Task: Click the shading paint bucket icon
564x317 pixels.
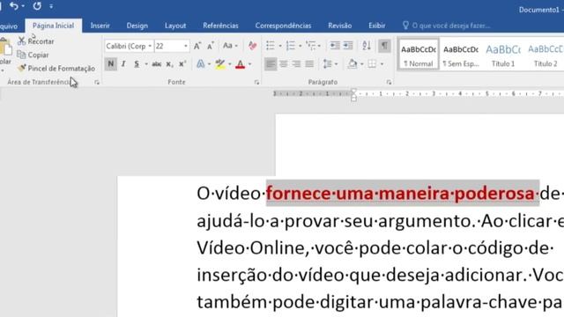Action: [x=352, y=64]
